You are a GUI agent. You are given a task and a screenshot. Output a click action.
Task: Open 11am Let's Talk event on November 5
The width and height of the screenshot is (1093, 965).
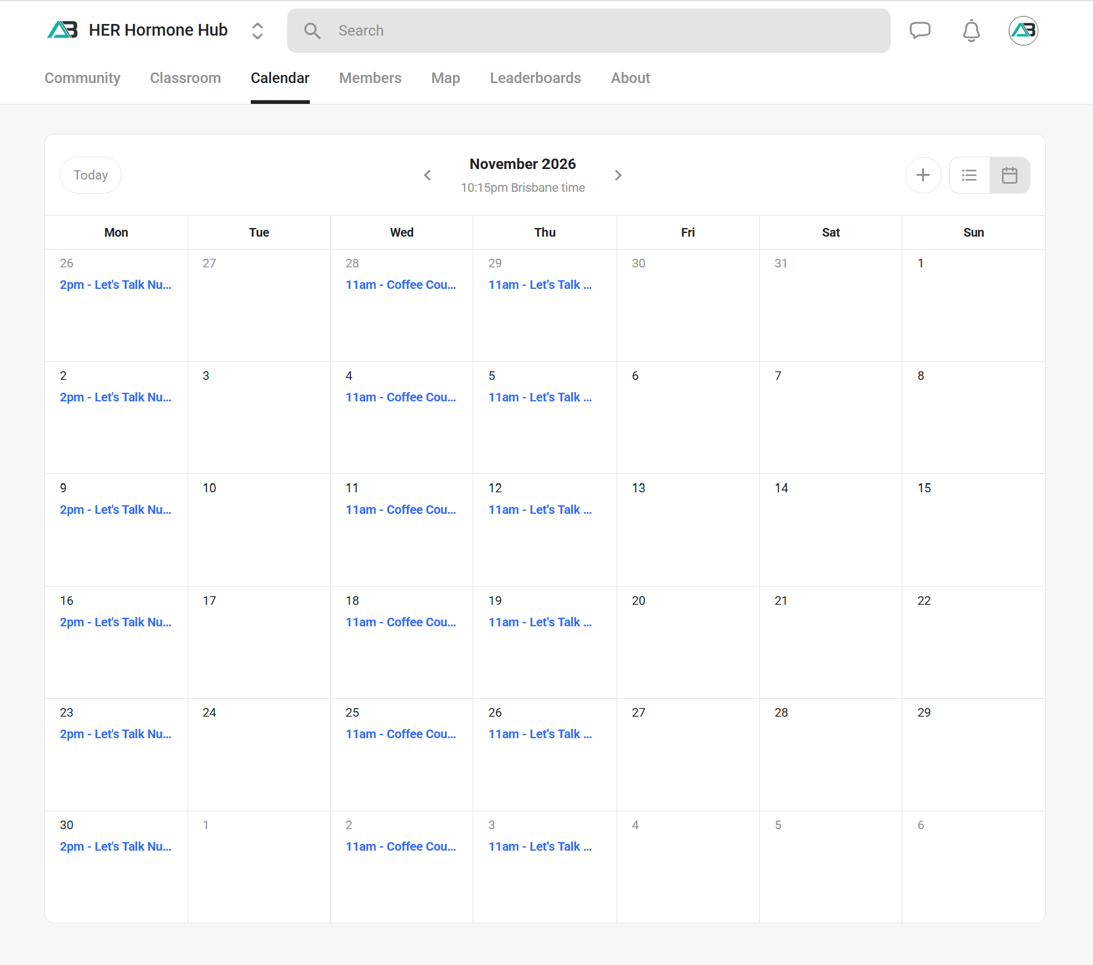[x=540, y=397]
